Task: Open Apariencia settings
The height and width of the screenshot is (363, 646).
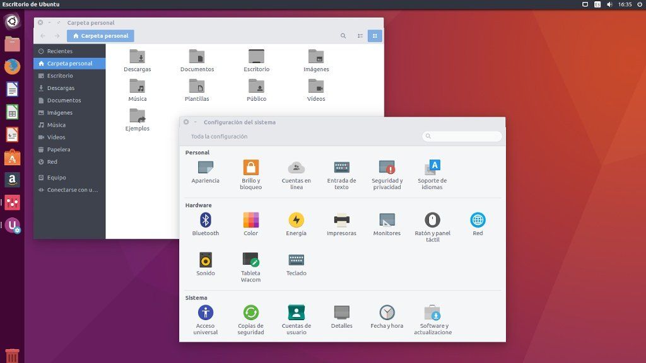Action: (205, 168)
